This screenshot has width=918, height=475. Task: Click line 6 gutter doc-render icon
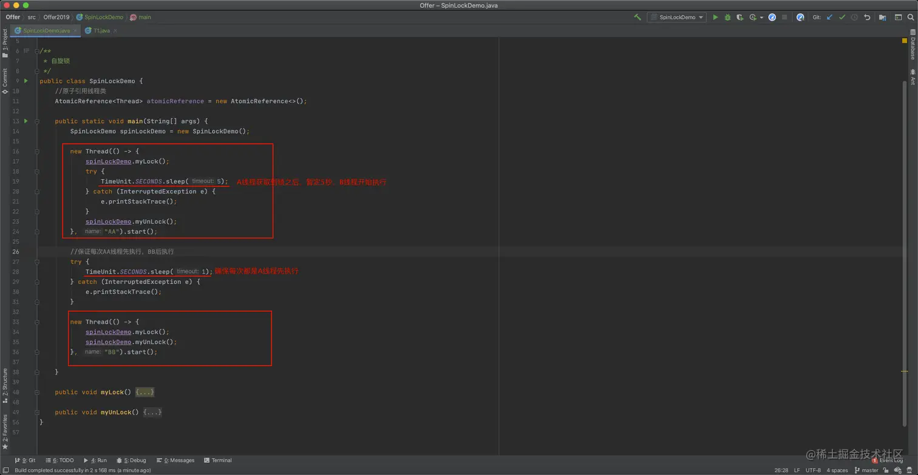[x=26, y=51]
